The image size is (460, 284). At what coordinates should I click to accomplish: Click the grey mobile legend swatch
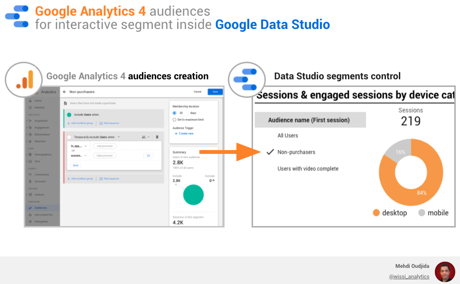tap(422, 213)
